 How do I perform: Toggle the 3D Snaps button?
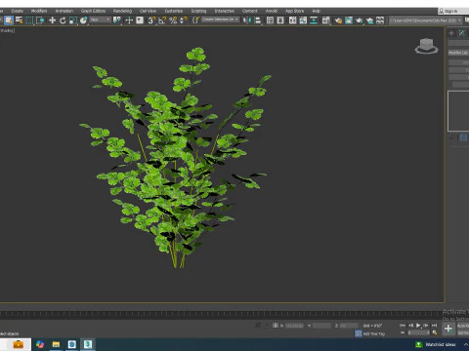point(151,20)
